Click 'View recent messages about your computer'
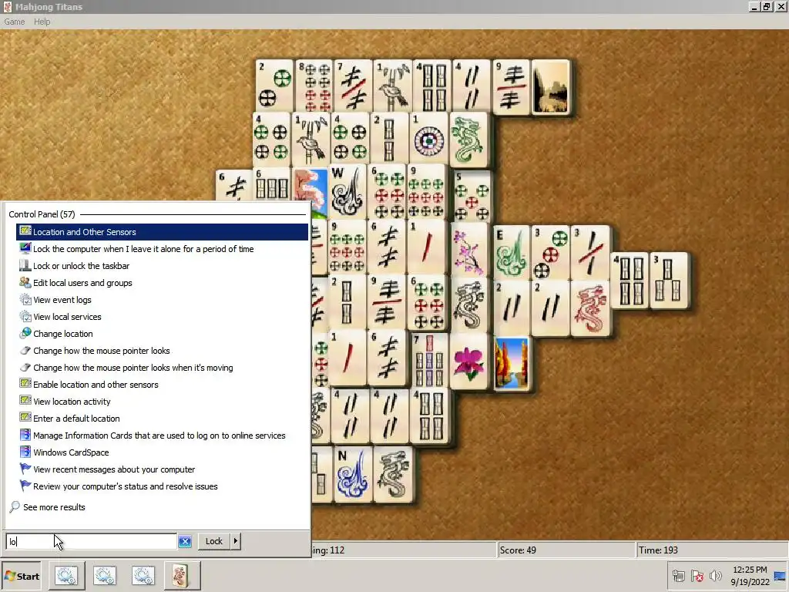 coord(162,469)
